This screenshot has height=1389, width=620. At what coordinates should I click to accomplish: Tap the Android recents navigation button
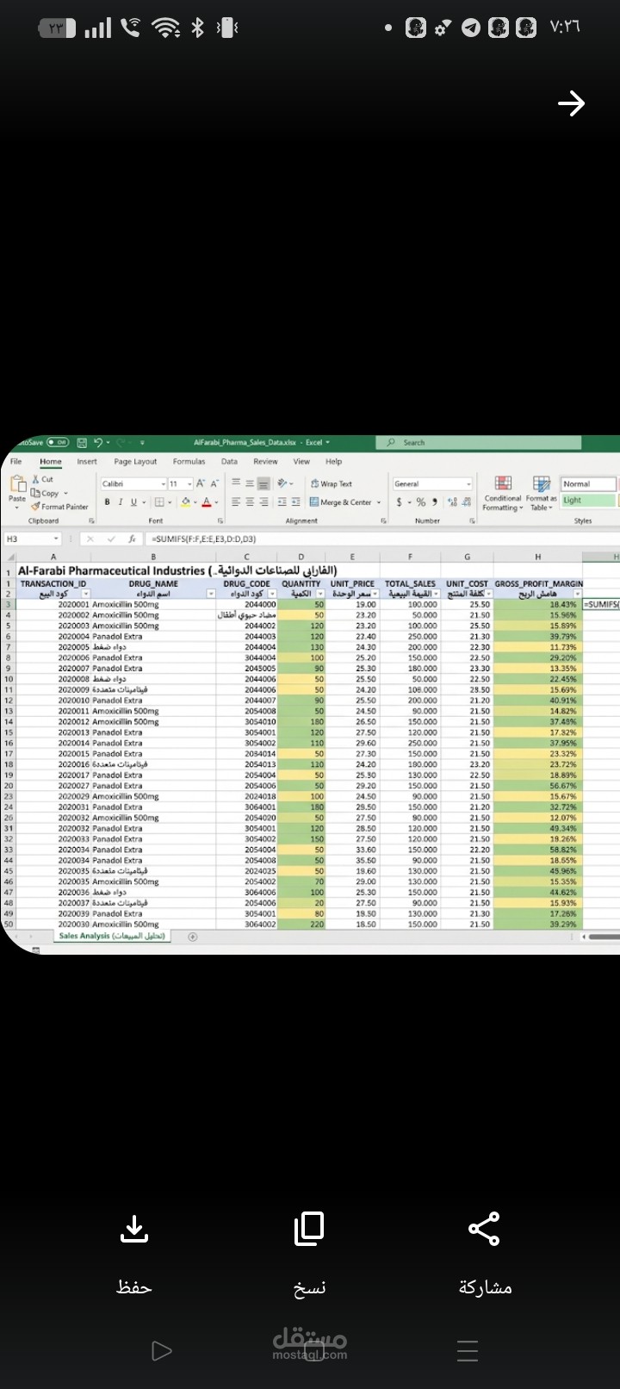coord(468,1350)
